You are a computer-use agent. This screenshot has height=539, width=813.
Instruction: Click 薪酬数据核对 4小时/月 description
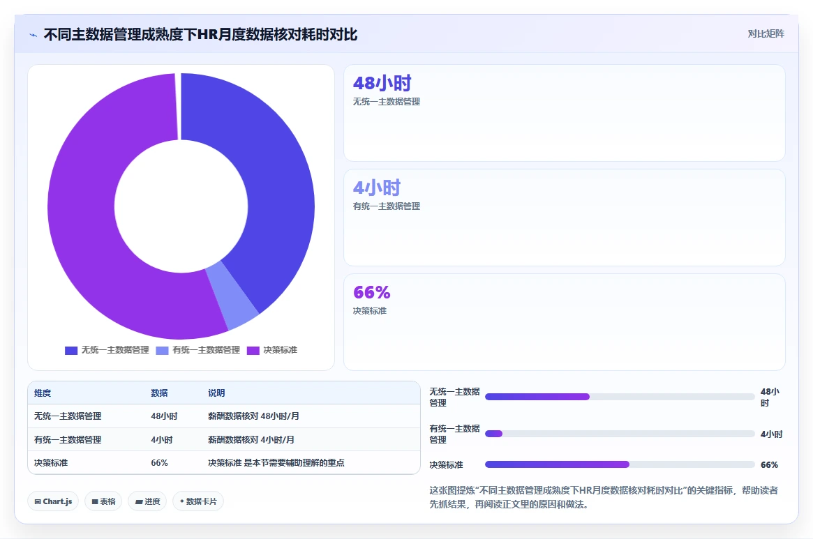[251, 439]
